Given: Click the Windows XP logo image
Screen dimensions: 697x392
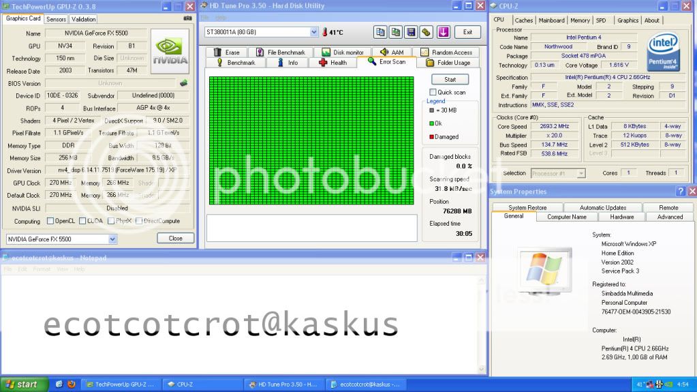Looking at the screenshot, I should 544,271.
